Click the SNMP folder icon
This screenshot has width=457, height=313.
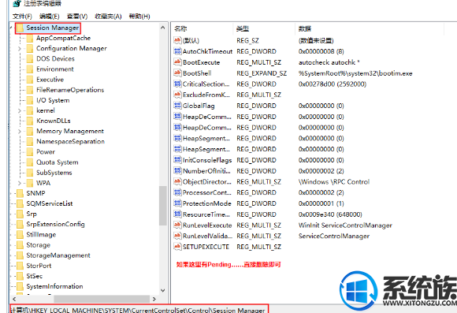[20, 193]
